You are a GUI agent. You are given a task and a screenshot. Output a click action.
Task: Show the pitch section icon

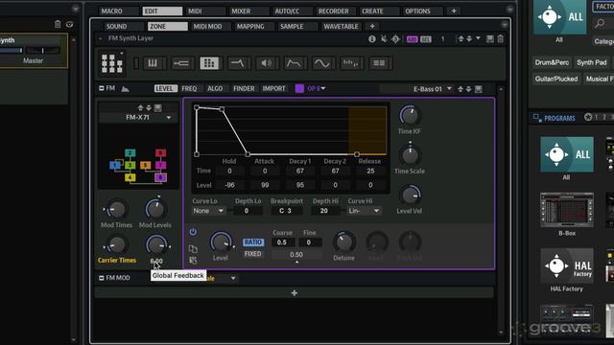click(x=181, y=63)
